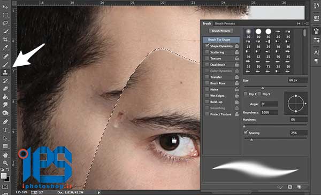The width and height of the screenshot is (321, 195).
Task: Enable the Scattering checkbox
Action: pyautogui.click(x=207, y=52)
